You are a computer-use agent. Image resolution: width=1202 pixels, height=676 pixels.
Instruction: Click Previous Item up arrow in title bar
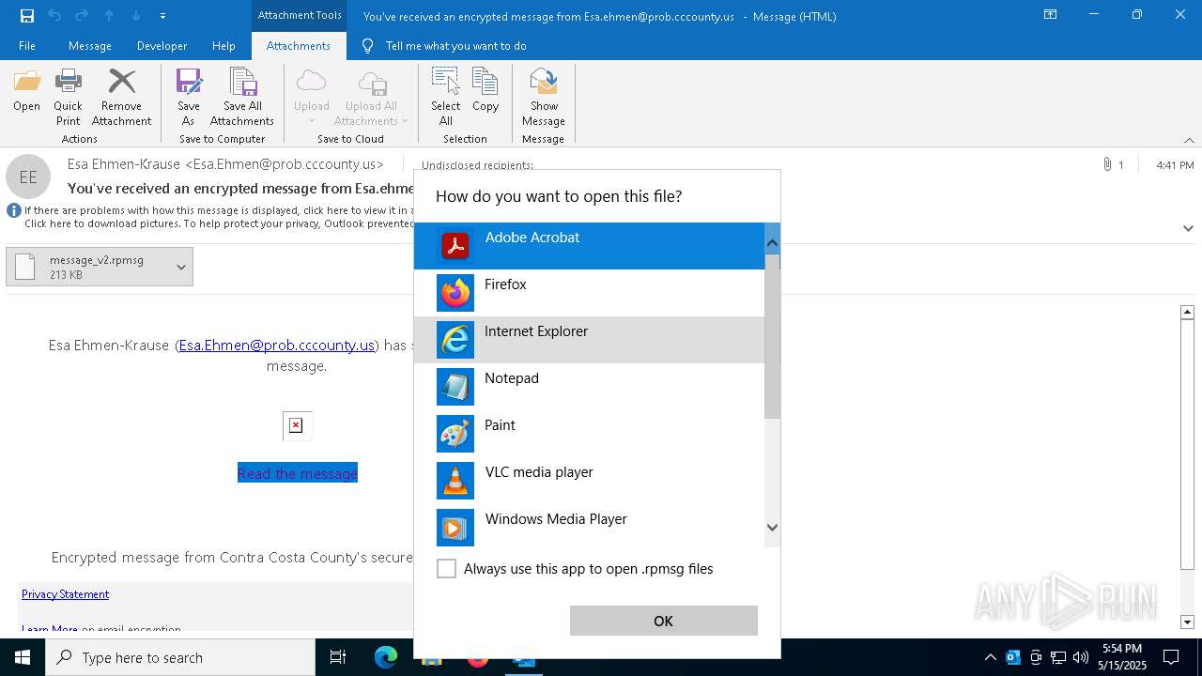109,16
